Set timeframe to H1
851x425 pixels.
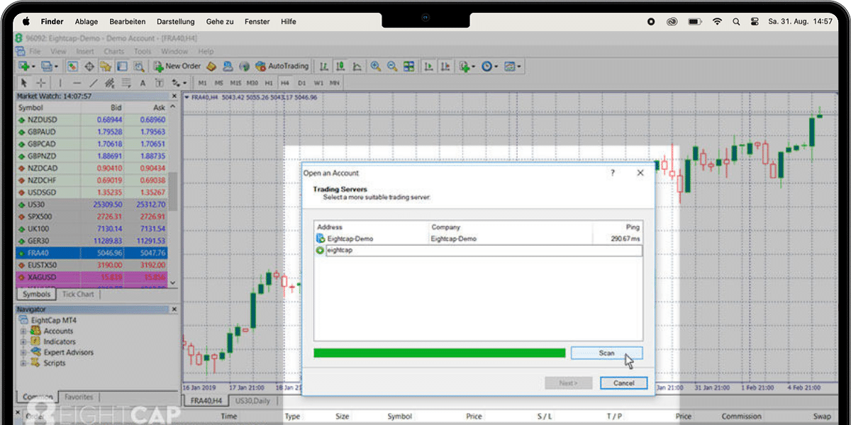coord(269,83)
